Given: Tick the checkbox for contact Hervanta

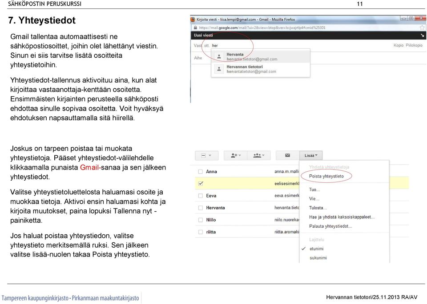Looking at the screenshot, I should [201, 208].
